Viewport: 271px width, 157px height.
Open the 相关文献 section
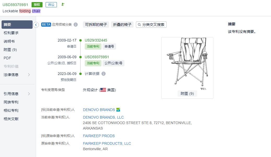tap(11, 119)
